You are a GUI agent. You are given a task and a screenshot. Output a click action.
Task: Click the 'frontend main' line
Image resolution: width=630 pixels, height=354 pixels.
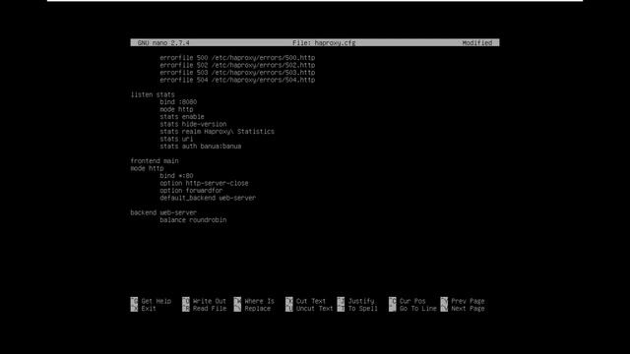[155, 161]
